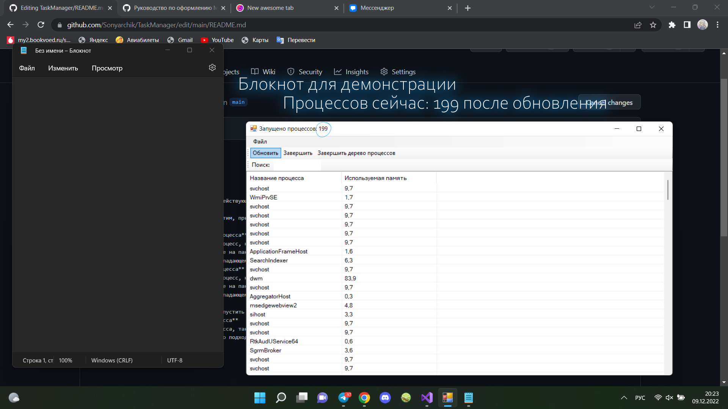Open the Файл menu in Notepad
This screenshot has height=409, width=728.
pos(27,68)
